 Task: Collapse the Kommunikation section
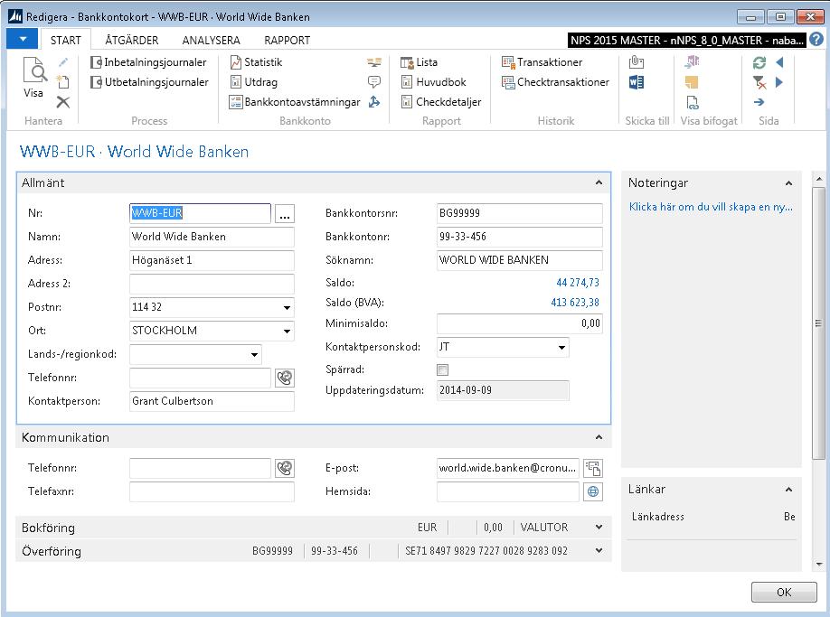click(599, 437)
